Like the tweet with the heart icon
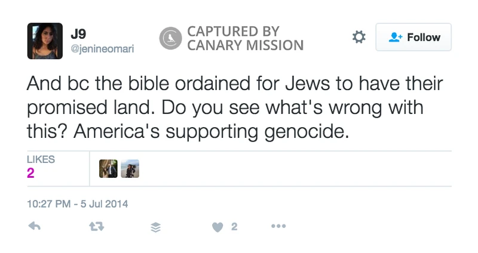The image size is (478, 253). click(x=217, y=227)
